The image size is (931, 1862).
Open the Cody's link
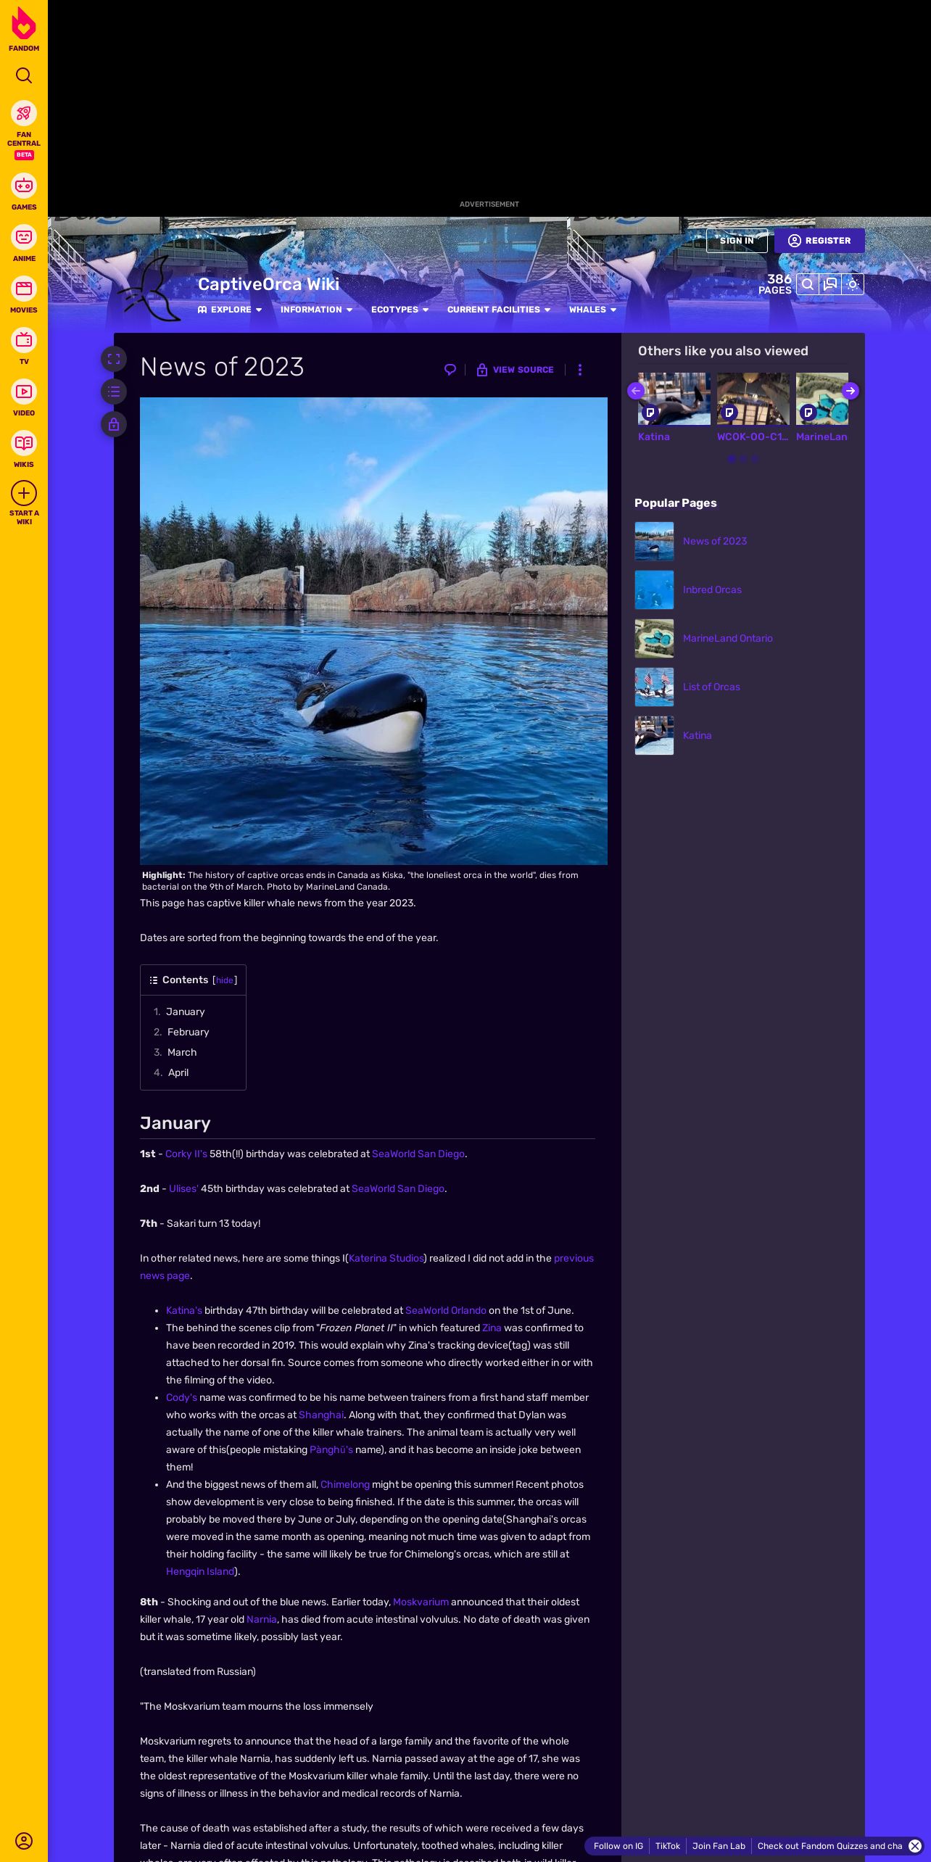coord(181,1397)
